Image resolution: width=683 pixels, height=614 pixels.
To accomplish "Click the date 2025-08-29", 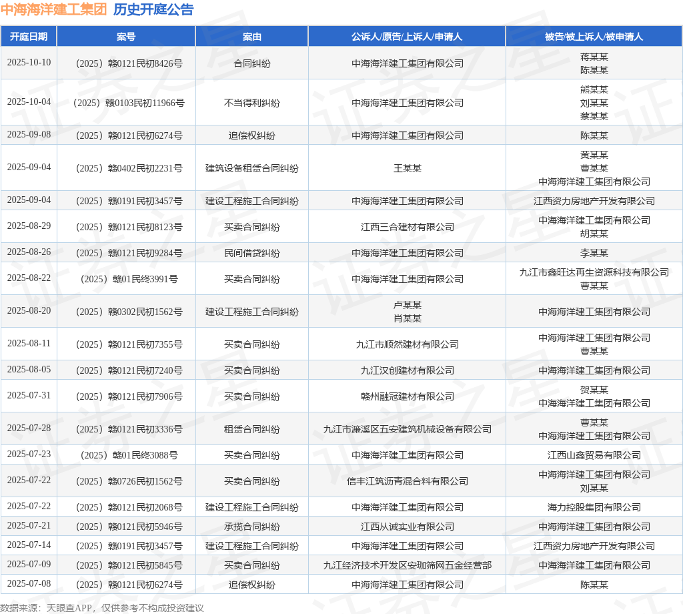I will click(29, 226).
